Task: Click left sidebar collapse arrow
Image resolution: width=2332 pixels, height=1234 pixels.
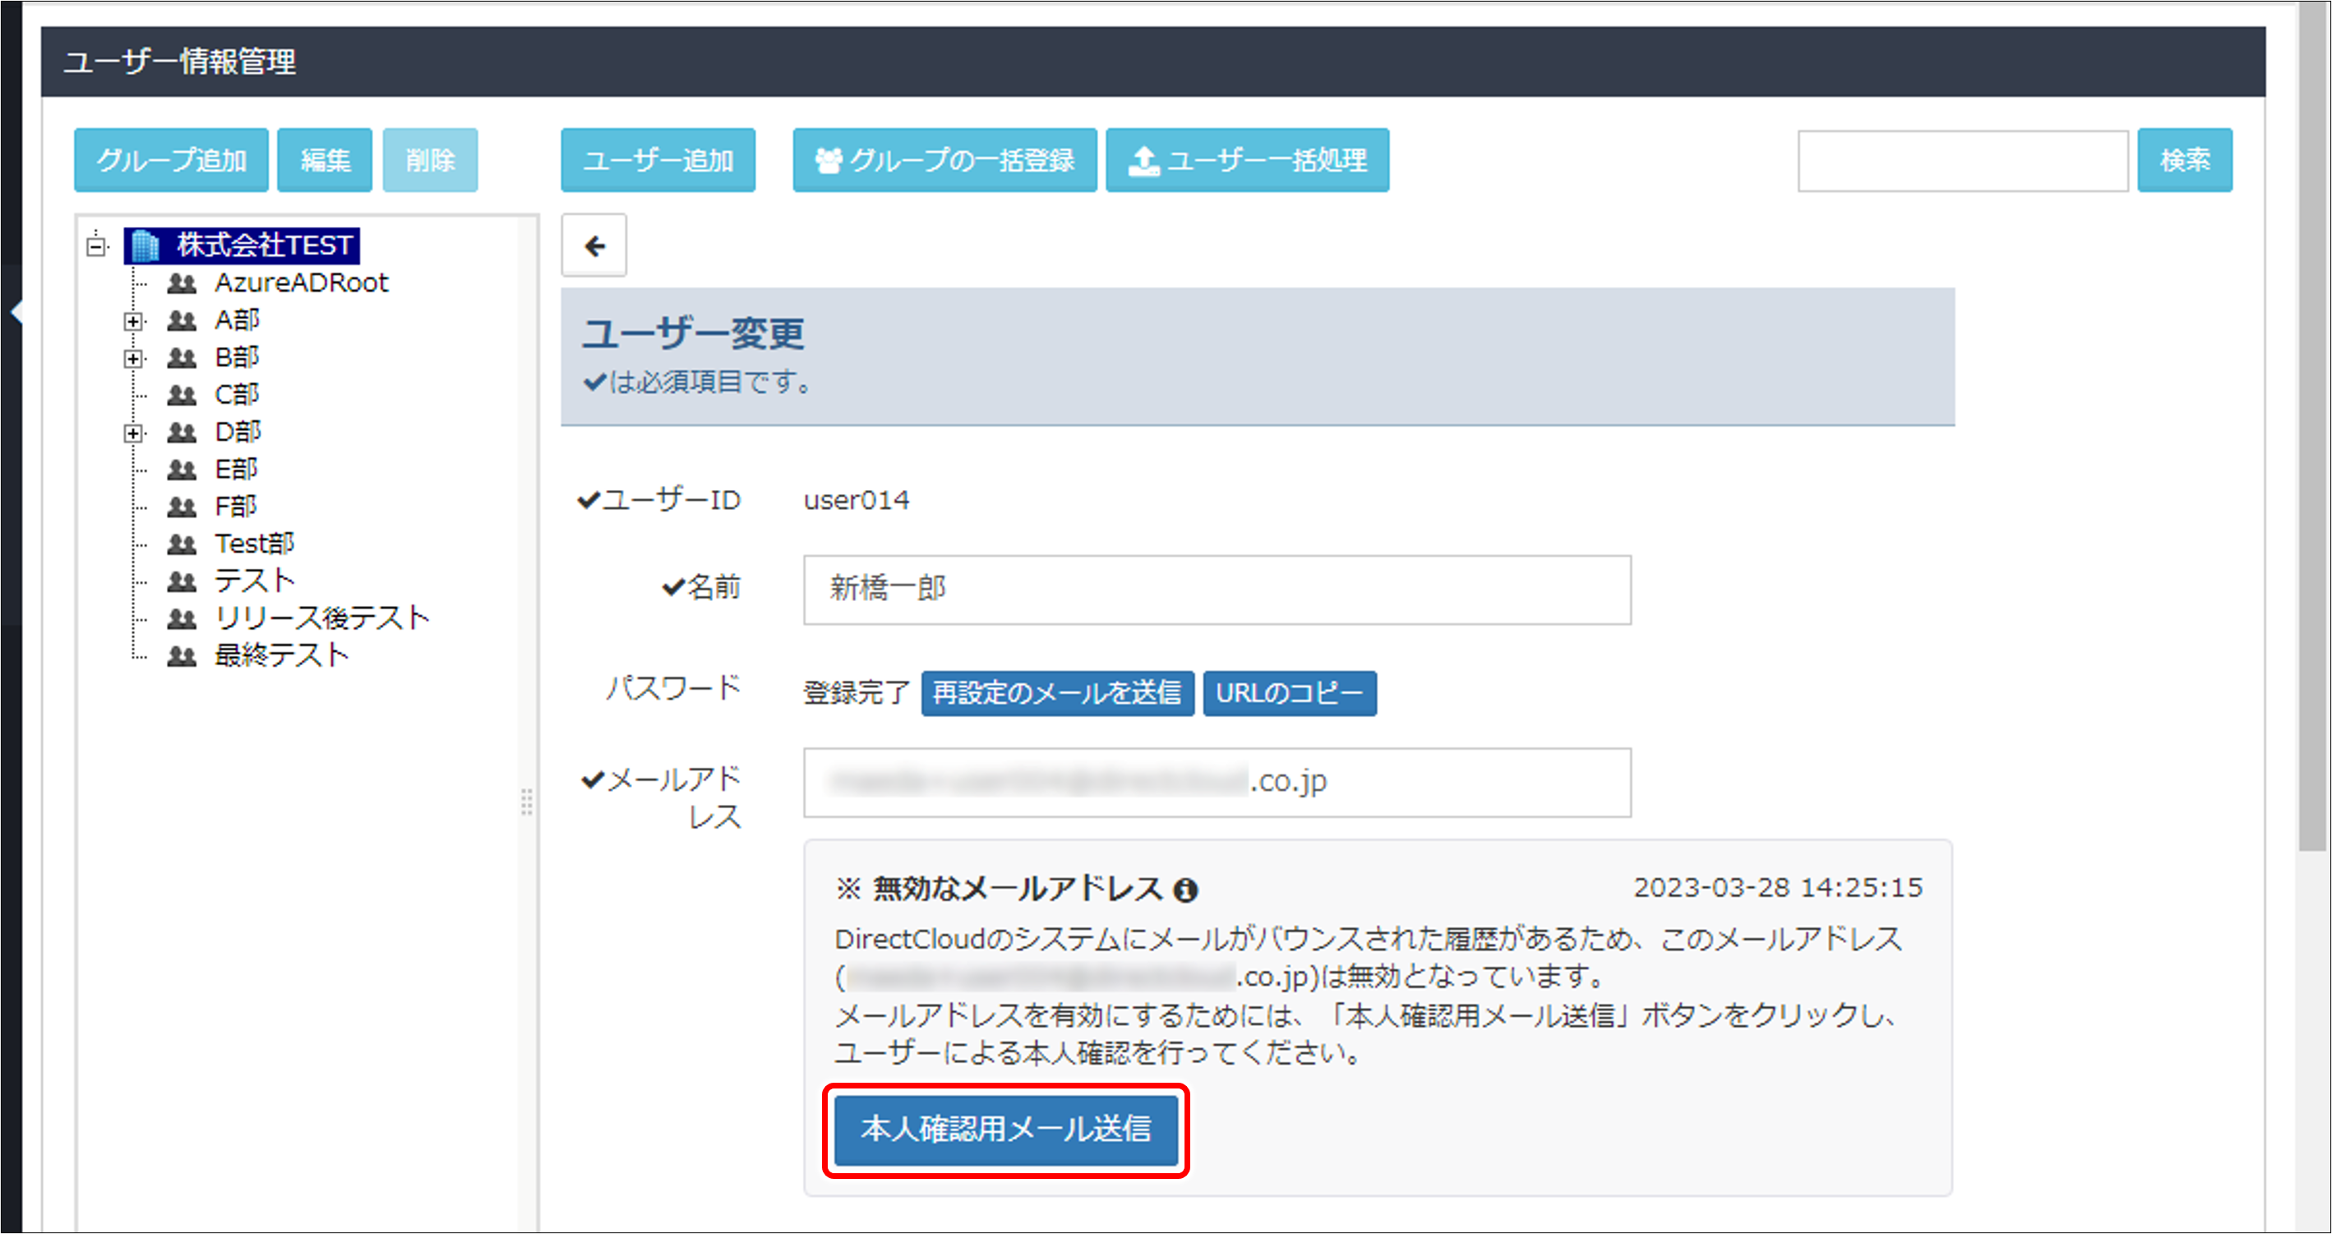Action: point(16,312)
